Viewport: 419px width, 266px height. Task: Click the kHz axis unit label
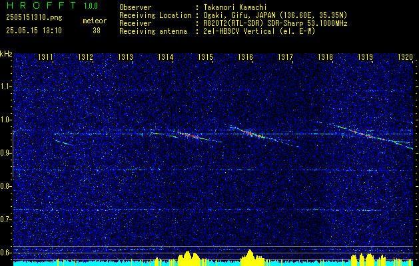coord(6,54)
